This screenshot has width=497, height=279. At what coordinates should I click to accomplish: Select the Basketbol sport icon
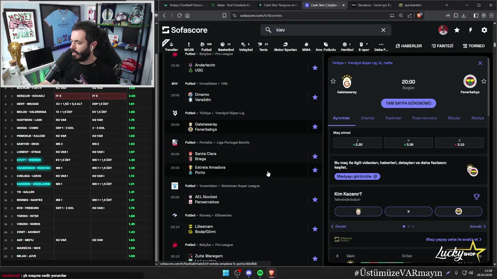point(226,46)
